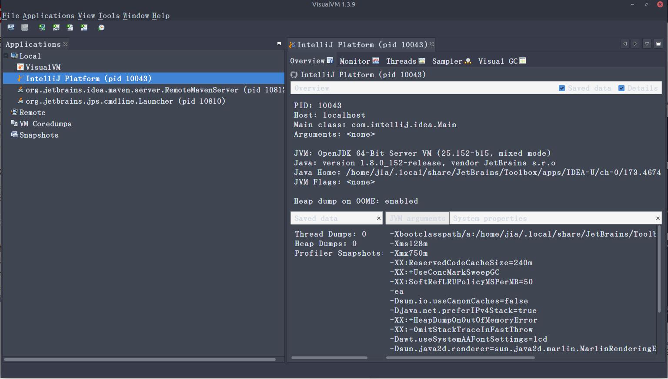Click the IntelliJ Platform tree item icon
Viewport: 668px width, 379px height.
pyautogui.click(x=20, y=78)
